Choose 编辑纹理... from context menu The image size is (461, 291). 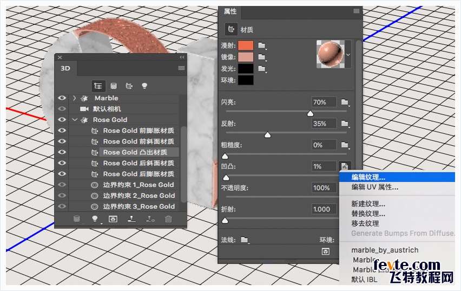[397, 177]
